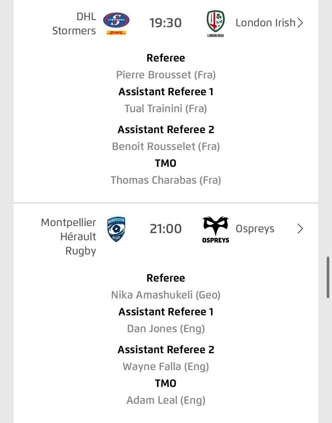
Task: Open Stormers vs London Irish match chevron
Action: pos(300,23)
